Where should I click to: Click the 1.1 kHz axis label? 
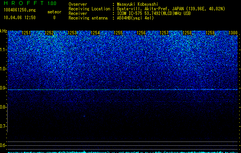click(x=3, y=50)
